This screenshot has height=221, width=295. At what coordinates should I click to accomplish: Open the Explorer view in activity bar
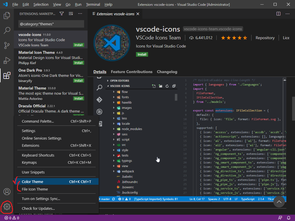(x=7, y=16)
